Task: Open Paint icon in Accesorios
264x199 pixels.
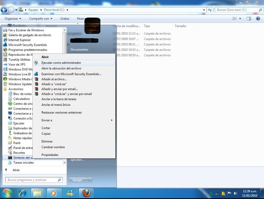Action: click(10, 143)
